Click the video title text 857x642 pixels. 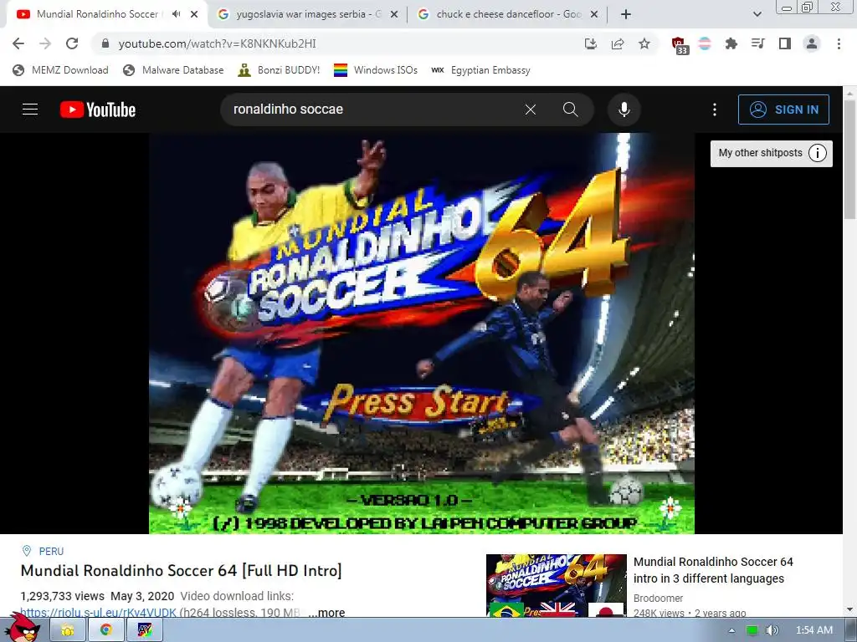181,570
